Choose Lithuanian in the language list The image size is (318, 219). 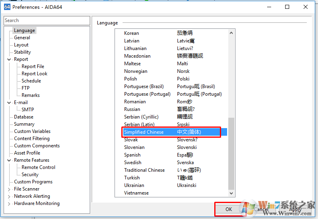pyautogui.click(x=171, y=48)
